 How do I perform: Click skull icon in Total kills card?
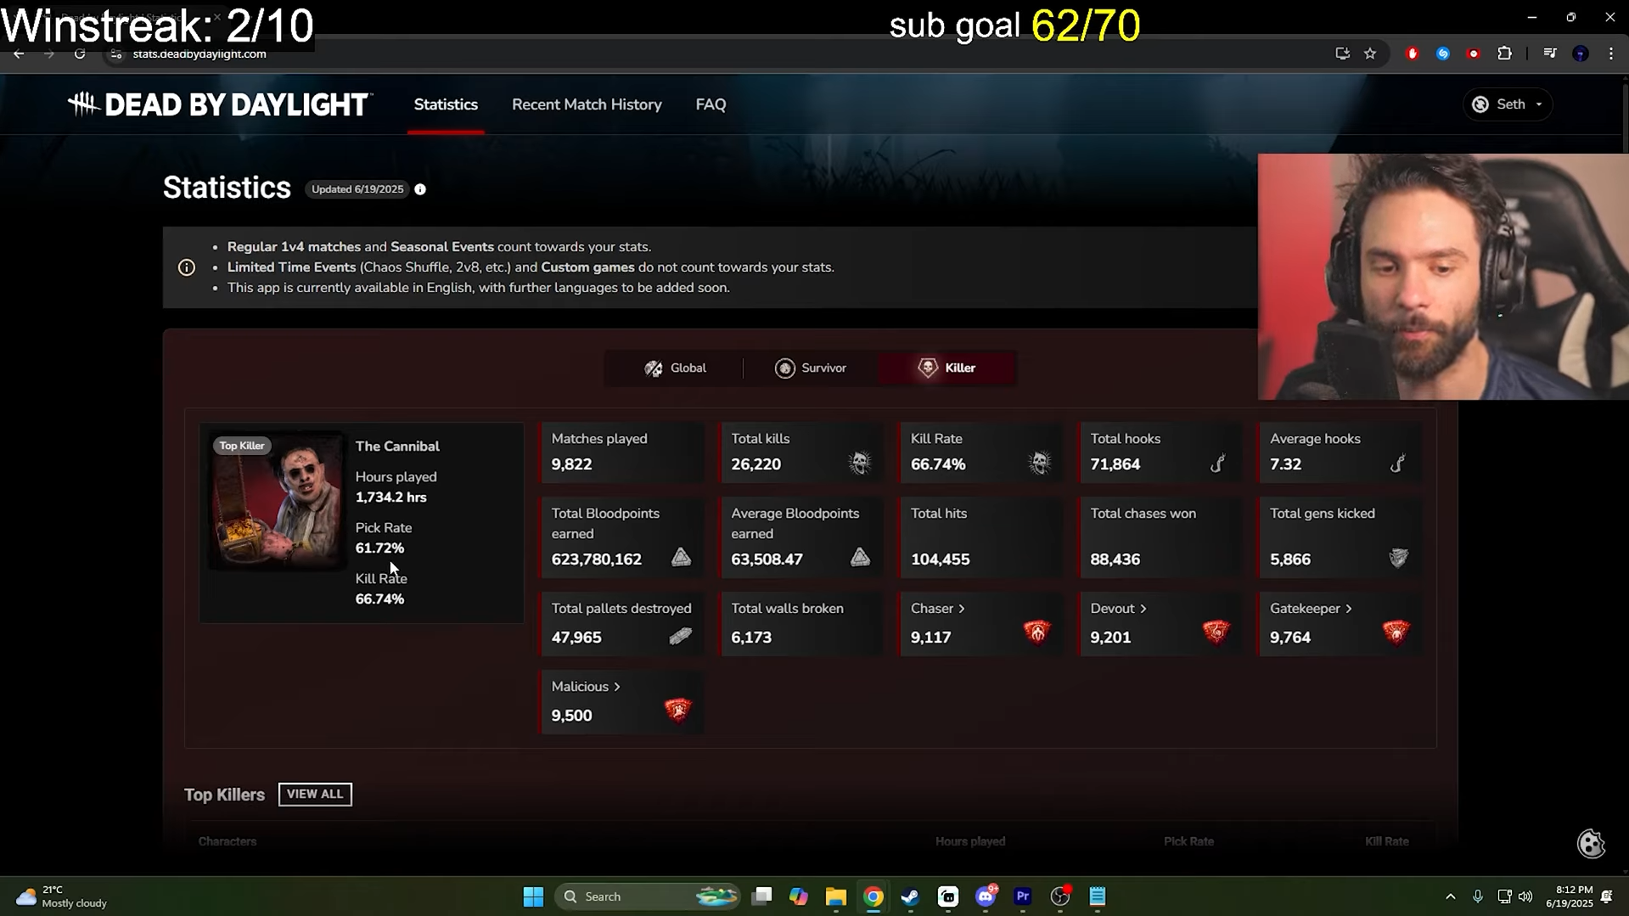coord(860,463)
